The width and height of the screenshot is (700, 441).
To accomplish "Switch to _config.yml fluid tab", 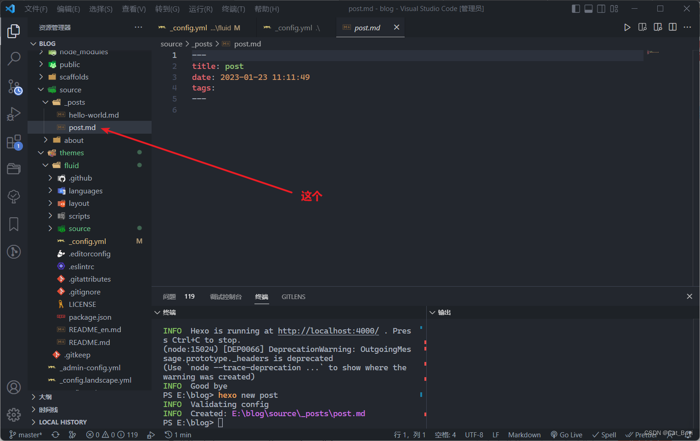I will point(204,28).
